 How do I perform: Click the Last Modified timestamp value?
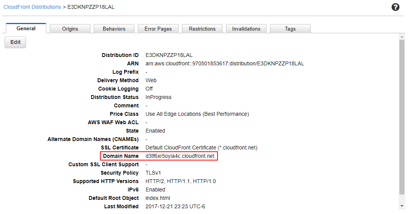click(175, 206)
